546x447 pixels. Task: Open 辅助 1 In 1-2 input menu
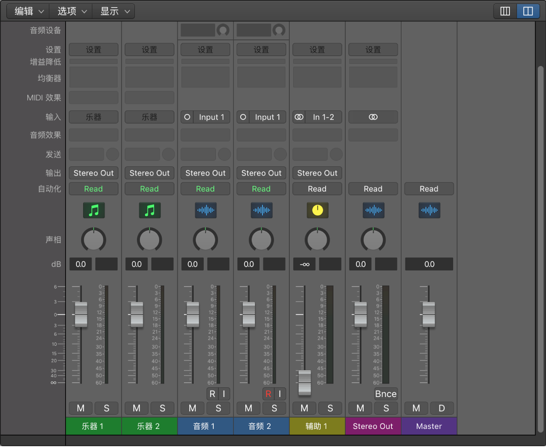pyautogui.click(x=323, y=117)
